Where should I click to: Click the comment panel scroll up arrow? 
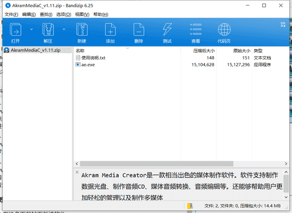286,172
